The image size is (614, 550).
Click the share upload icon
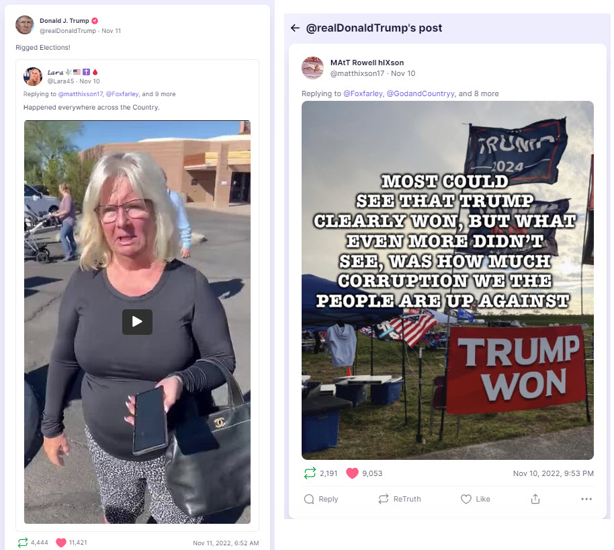tap(535, 499)
